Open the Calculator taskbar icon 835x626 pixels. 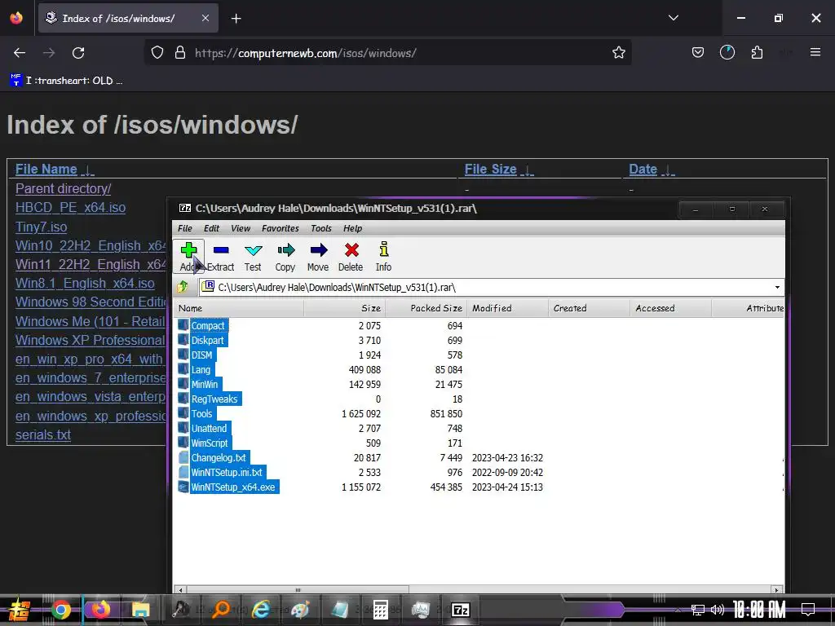[380, 610]
